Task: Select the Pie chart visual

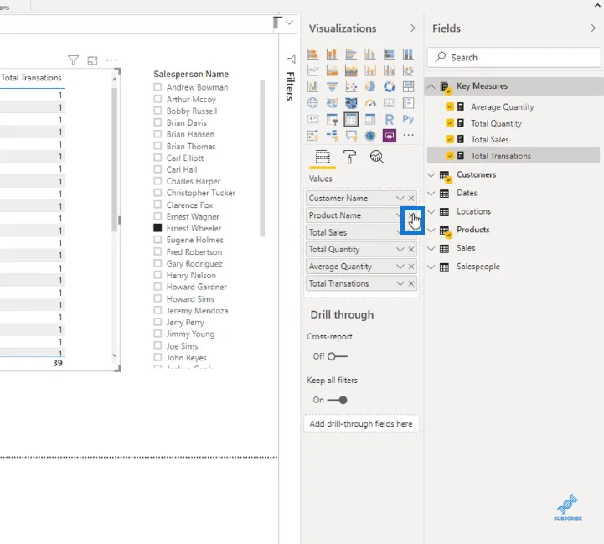Action: pos(370,86)
